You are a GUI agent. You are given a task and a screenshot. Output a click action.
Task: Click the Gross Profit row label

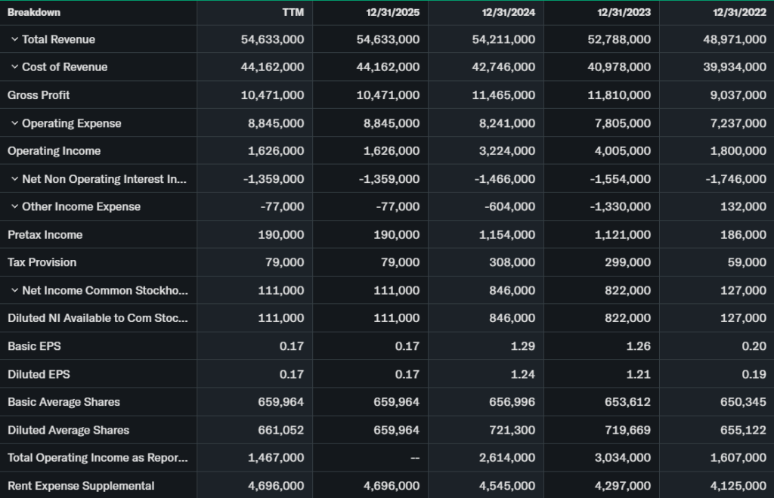[39, 95]
